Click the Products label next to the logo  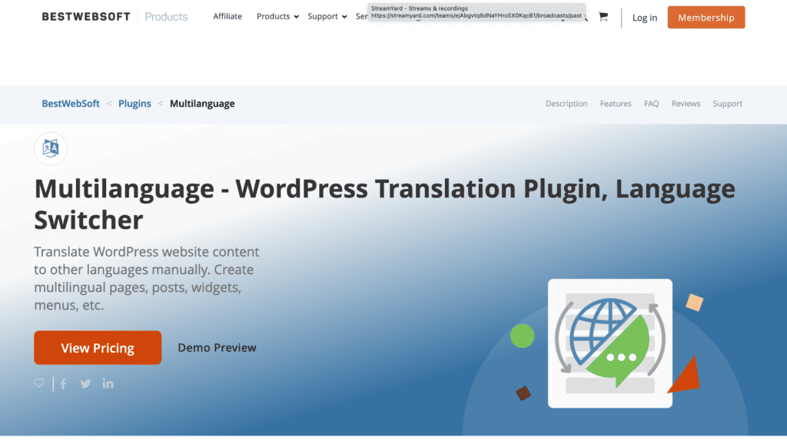[166, 16]
